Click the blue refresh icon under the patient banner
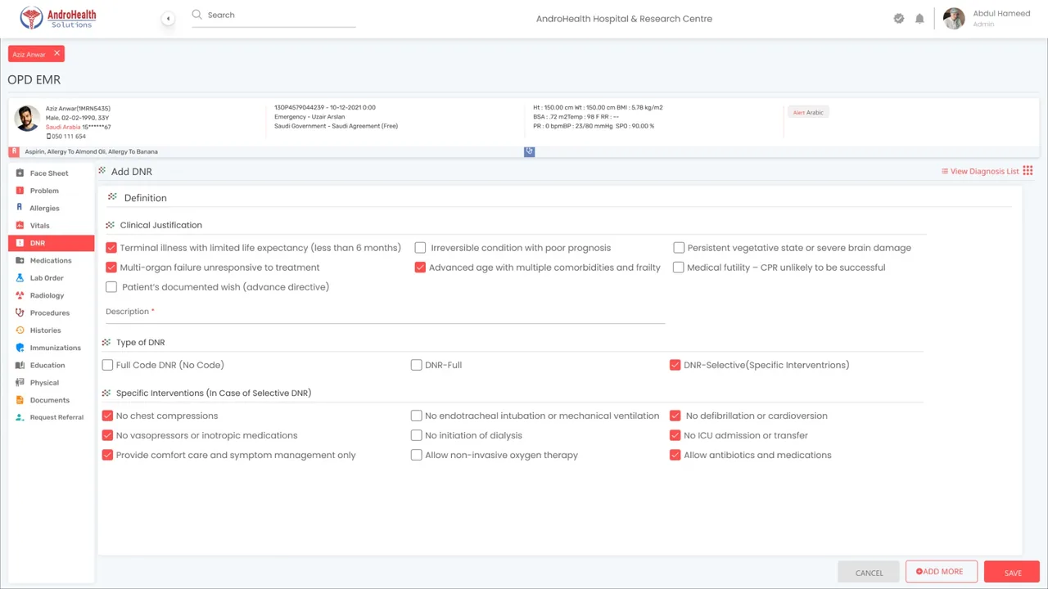The height and width of the screenshot is (589, 1048). pyautogui.click(x=529, y=151)
